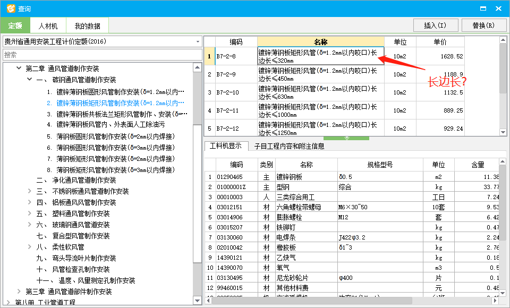Select 七、复合型风管制作安装

[73, 236]
